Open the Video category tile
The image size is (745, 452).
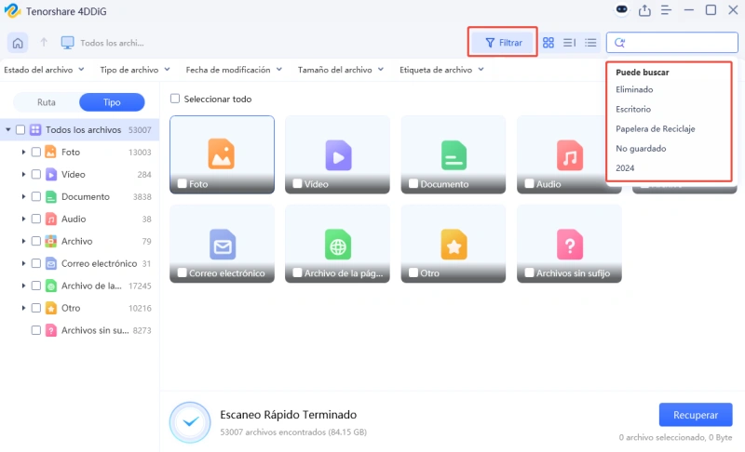(337, 154)
